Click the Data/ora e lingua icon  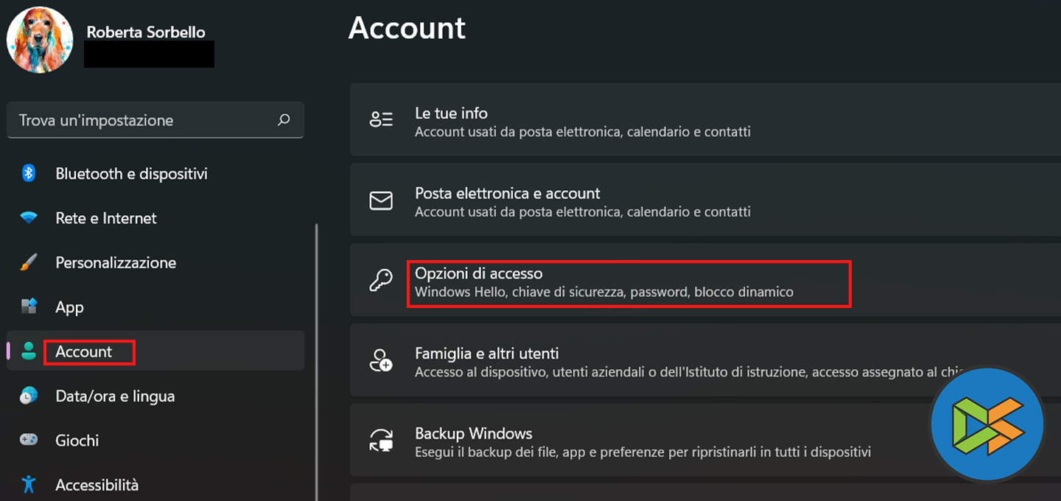29,396
